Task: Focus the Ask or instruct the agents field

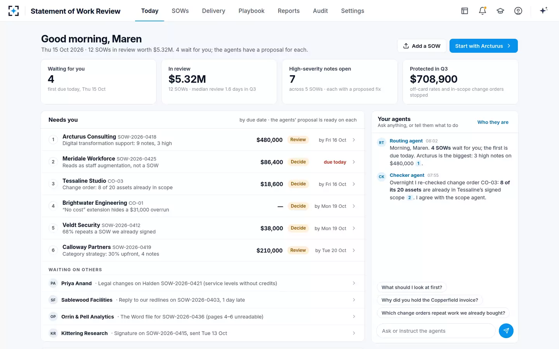Action: tap(436, 331)
